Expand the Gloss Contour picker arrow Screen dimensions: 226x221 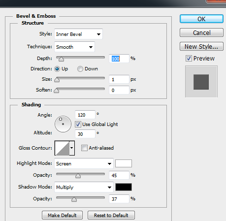[72, 148]
